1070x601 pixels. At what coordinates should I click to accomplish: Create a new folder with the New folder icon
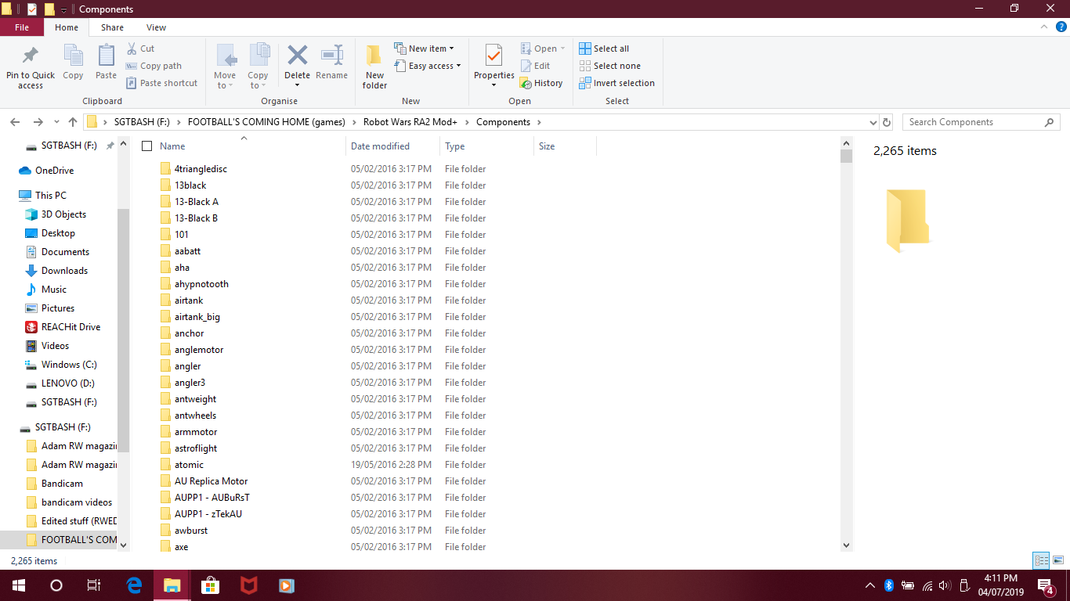374,56
